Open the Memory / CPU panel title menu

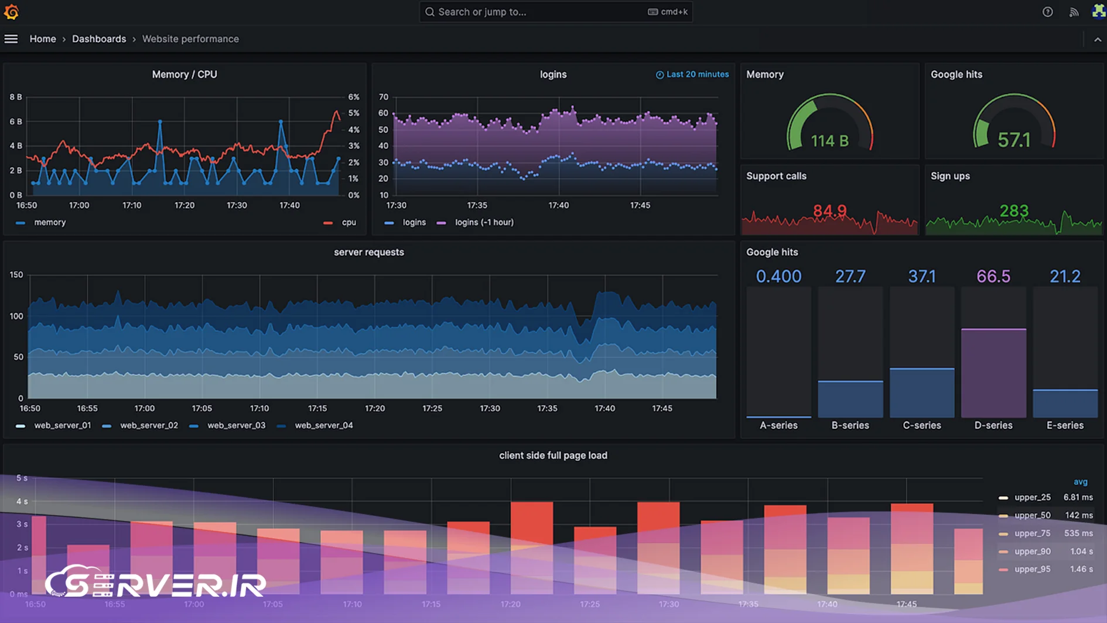click(184, 74)
